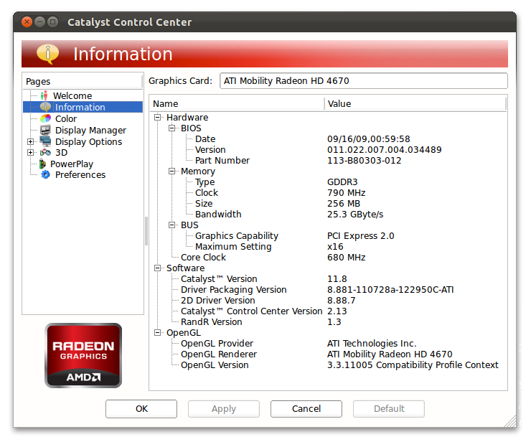Click the Name column header
The width and height of the screenshot is (531, 442).
pyautogui.click(x=237, y=103)
